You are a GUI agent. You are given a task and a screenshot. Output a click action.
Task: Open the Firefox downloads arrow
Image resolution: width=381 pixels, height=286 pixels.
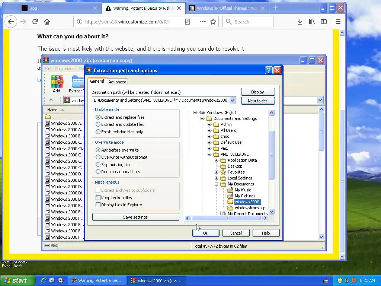coord(300,22)
